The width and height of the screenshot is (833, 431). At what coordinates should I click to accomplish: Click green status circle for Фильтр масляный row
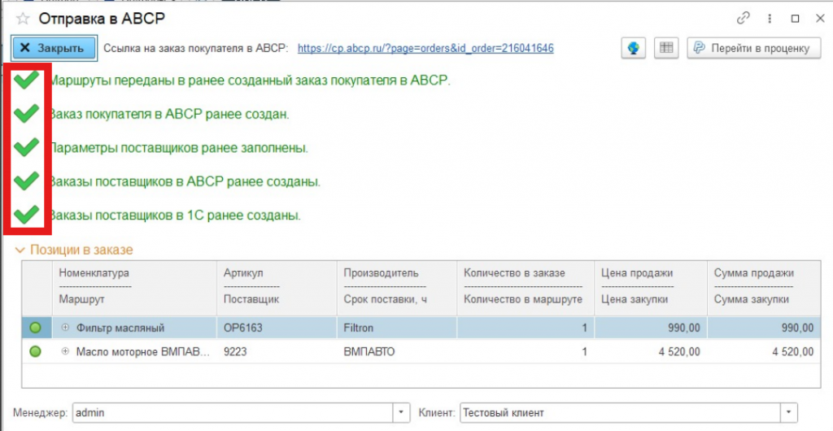tap(35, 328)
